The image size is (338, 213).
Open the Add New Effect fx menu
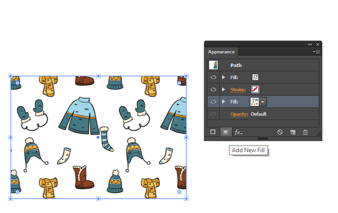(238, 132)
